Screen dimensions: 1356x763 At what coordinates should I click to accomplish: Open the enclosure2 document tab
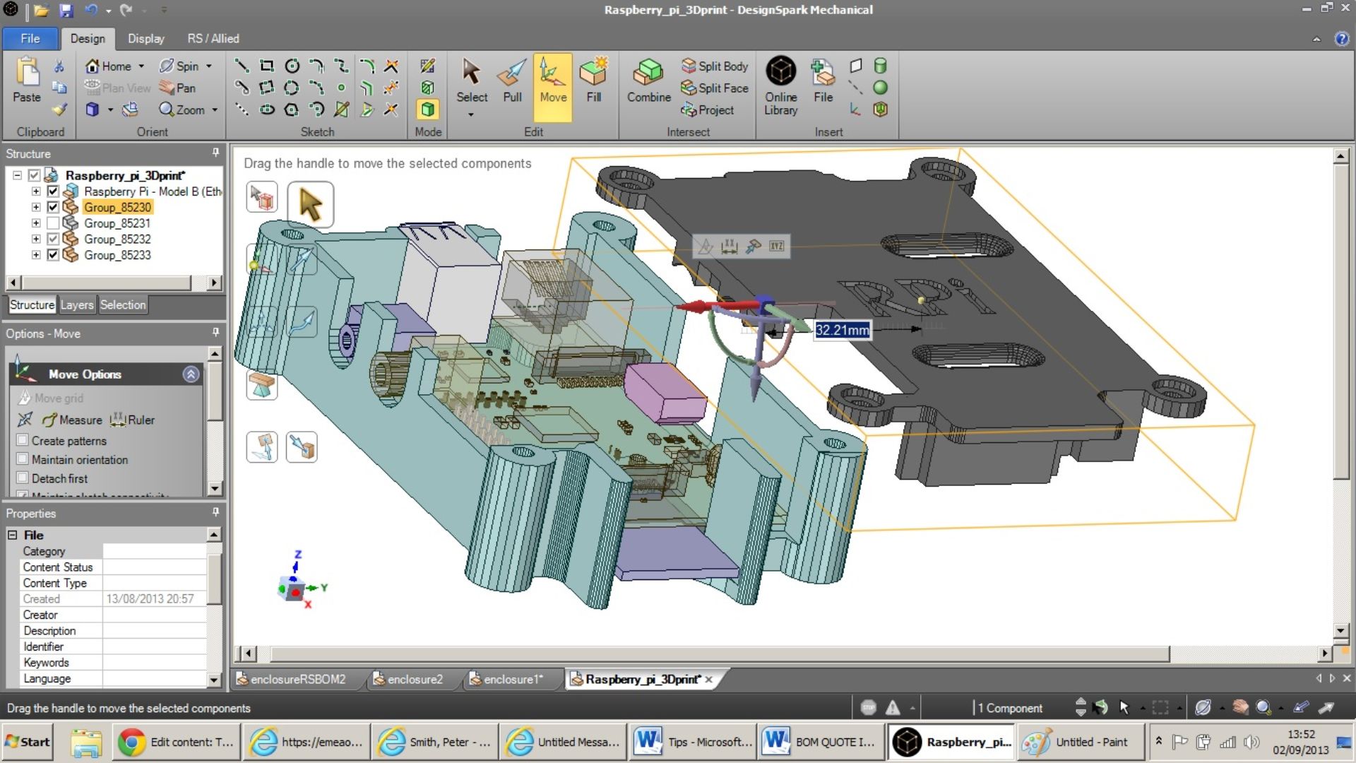click(x=415, y=679)
